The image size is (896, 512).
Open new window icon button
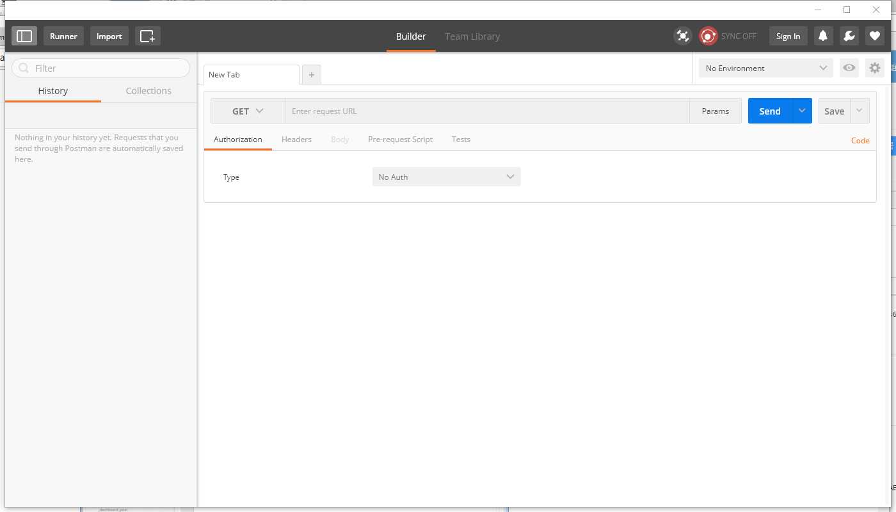click(148, 36)
